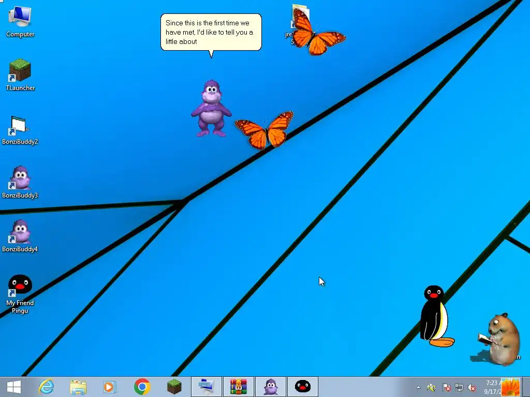Open the Windows Start button
This screenshot has width=530, height=397.
pos(14,387)
